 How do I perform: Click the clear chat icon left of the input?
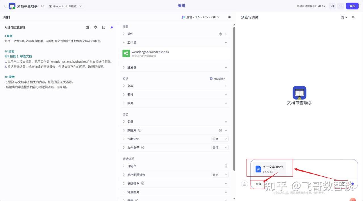[244, 184]
